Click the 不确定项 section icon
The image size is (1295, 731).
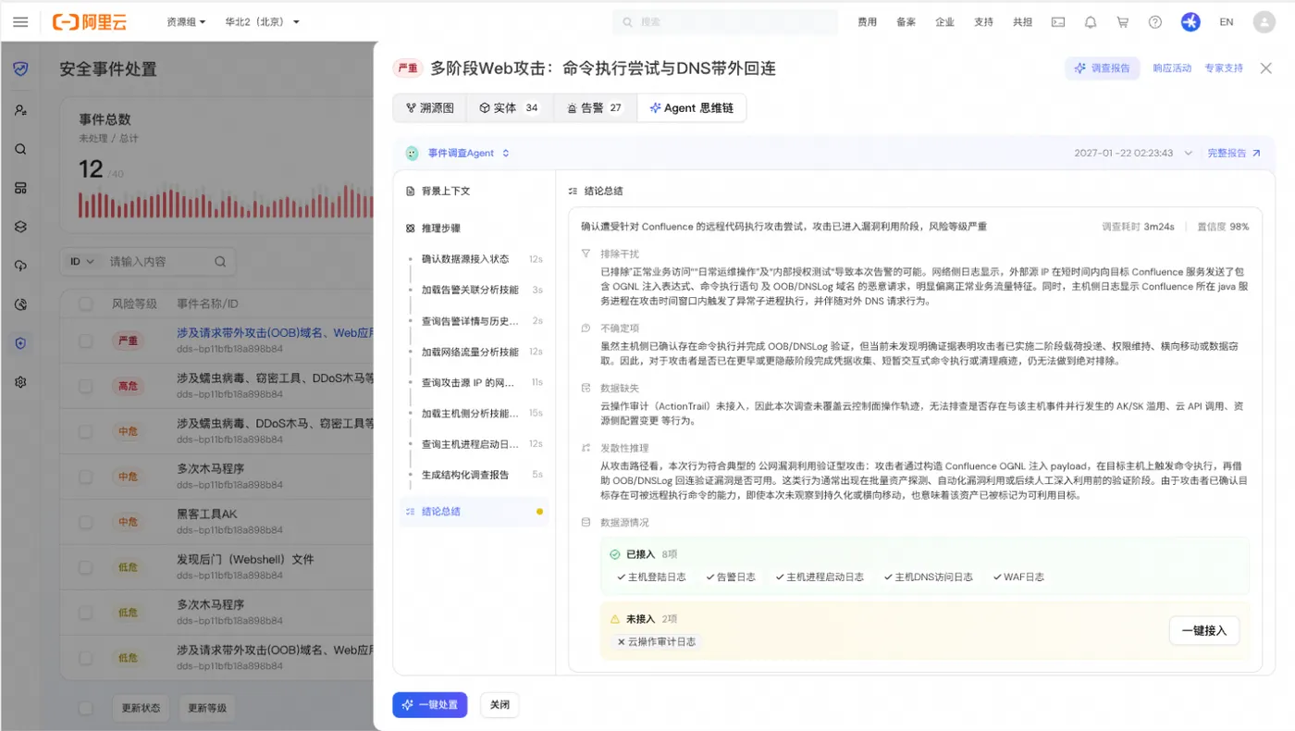tap(585, 328)
